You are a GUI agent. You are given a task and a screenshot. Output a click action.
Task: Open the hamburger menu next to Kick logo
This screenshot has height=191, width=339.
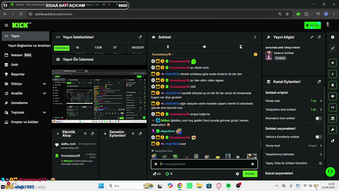click(x=6, y=25)
